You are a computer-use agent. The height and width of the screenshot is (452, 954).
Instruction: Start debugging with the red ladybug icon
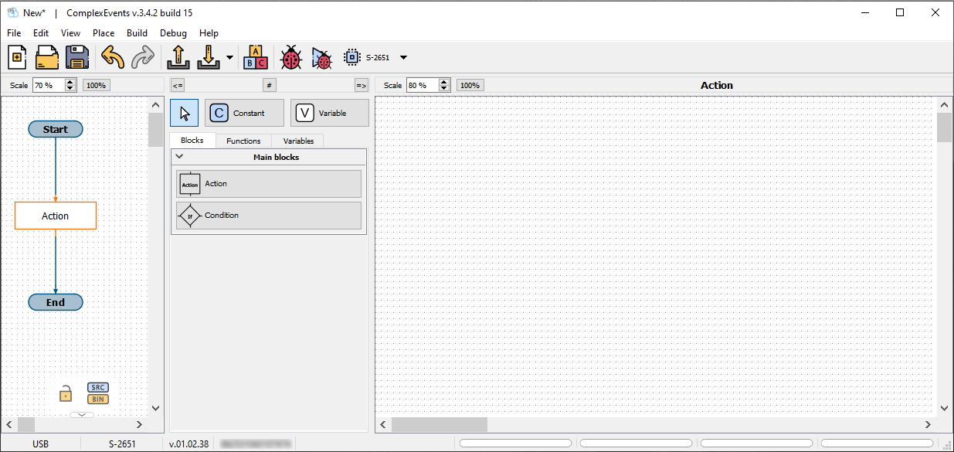pyautogui.click(x=290, y=58)
